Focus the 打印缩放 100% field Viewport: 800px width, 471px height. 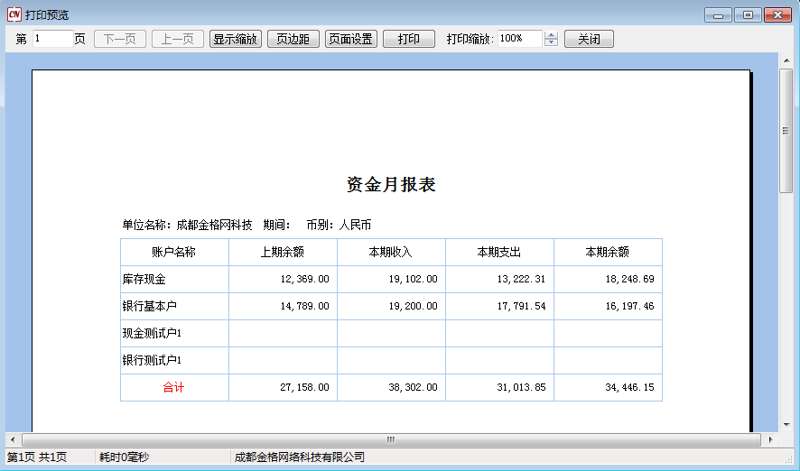click(x=518, y=39)
